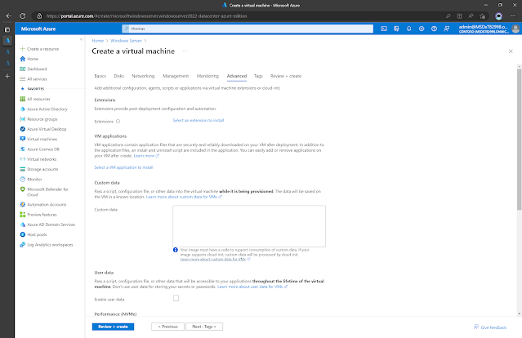Switch to the Disks tab
522x338 pixels.
pos(118,76)
